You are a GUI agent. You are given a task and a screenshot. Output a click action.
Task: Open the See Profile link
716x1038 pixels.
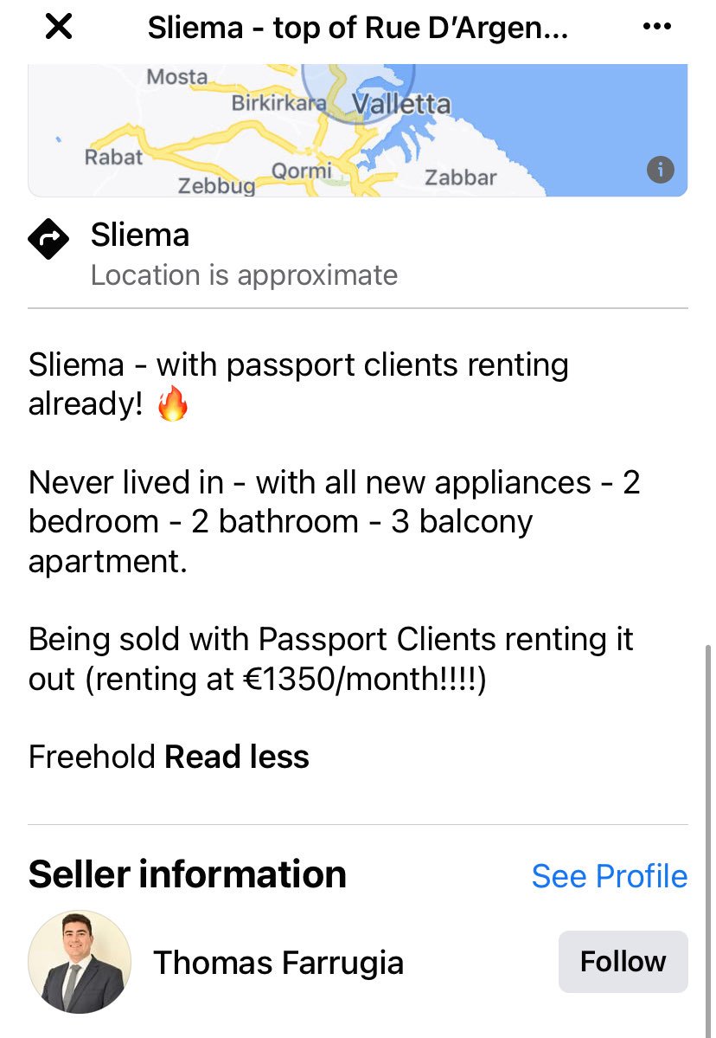(x=610, y=876)
